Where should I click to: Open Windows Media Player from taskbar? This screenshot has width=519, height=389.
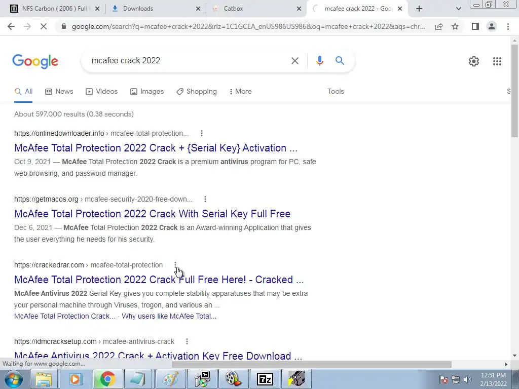coord(75,379)
